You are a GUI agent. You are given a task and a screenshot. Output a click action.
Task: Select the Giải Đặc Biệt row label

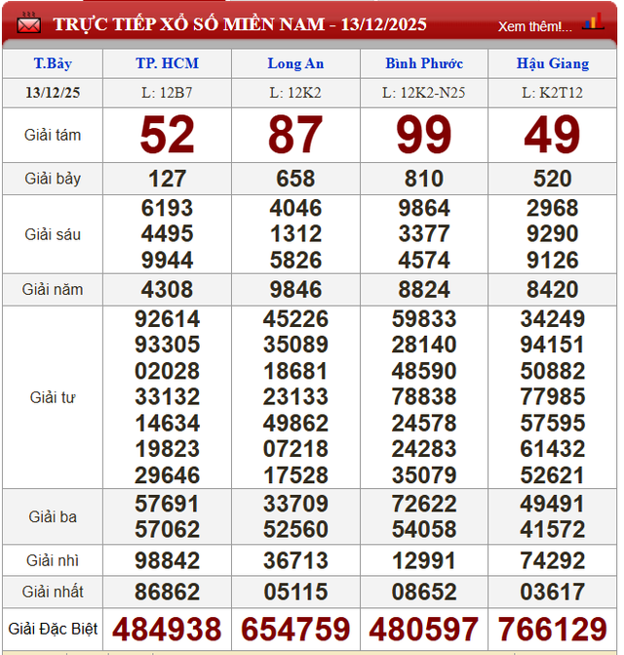click(x=53, y=629)
